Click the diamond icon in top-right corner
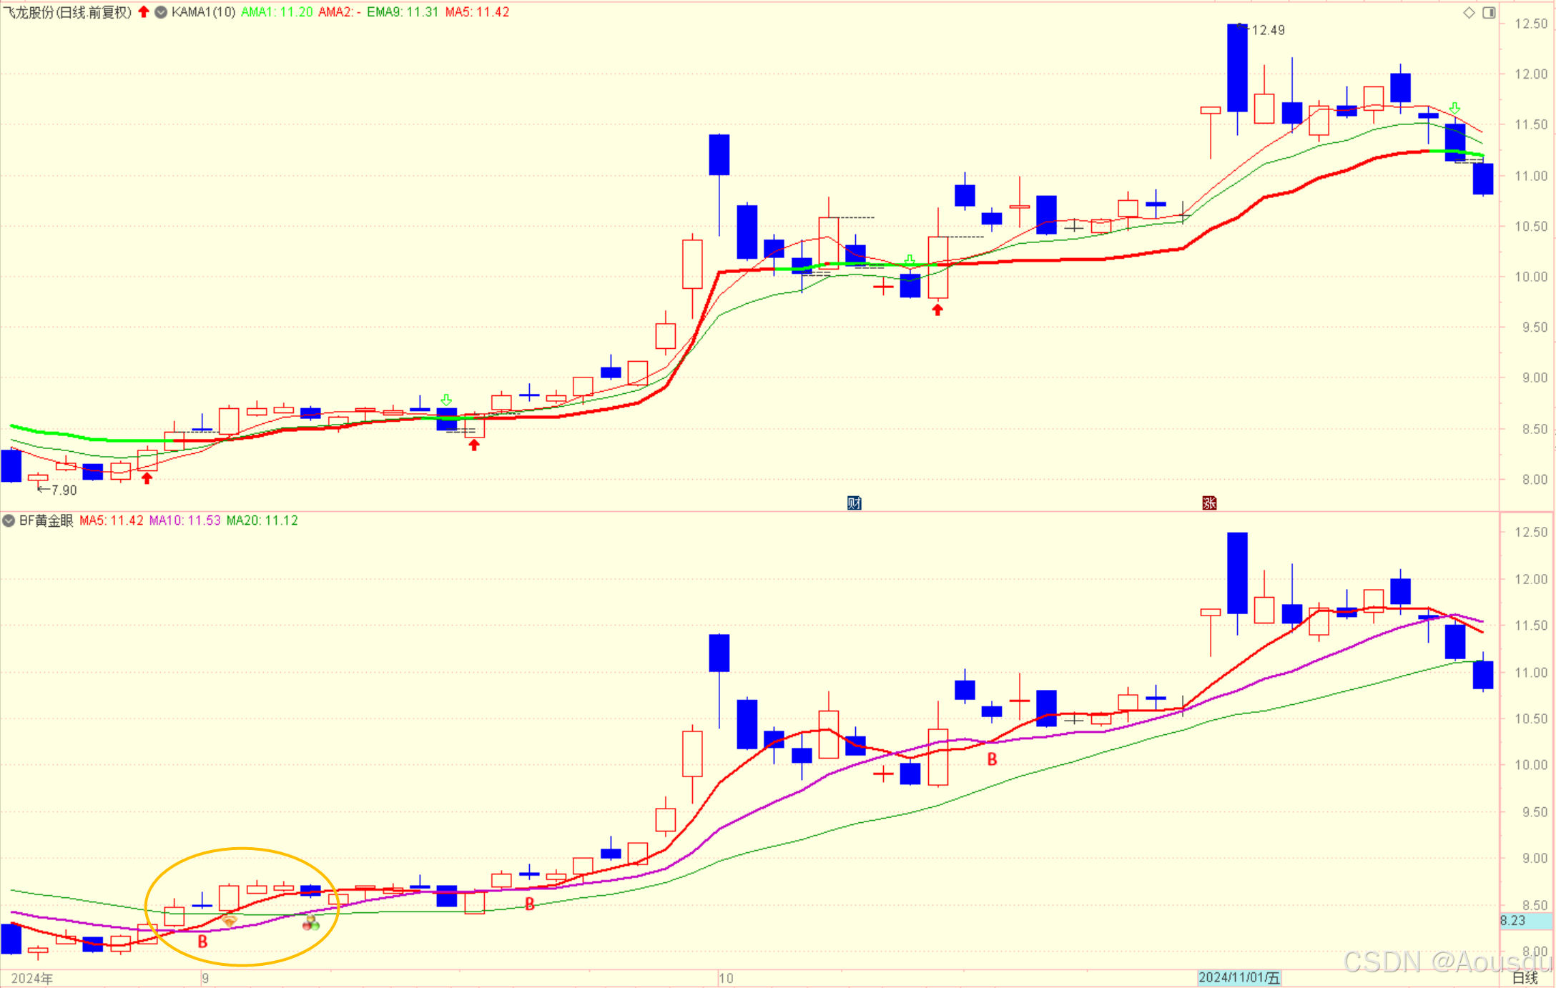Viewport: 1556px width, 988px height. (1469, 12)
